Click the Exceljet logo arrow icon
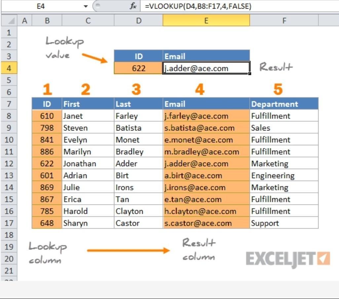The image size is (339, 299). pyautogui.click(x=323, y=258)
